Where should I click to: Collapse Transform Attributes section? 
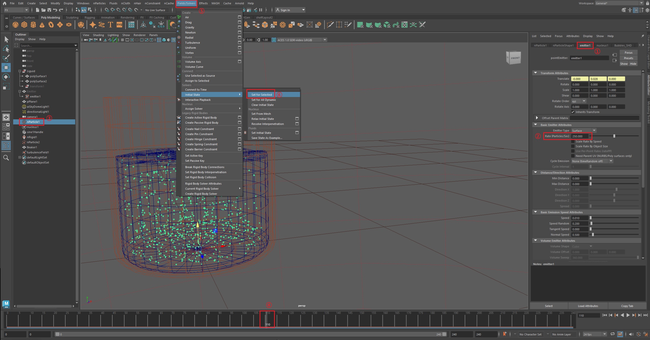click(535, 73)
